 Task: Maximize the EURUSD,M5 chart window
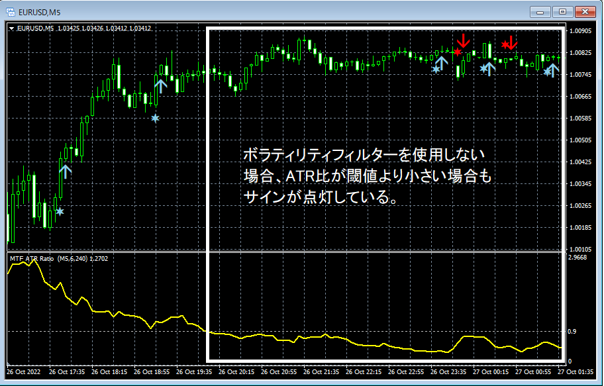562,12
